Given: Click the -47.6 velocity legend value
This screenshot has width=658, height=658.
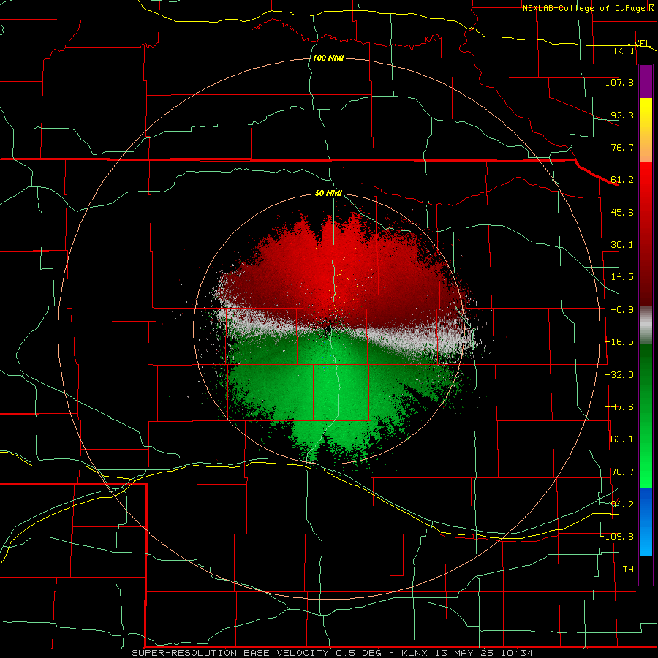Looking at the screenshot, I should pyautogui.click(x=619, y=407).
